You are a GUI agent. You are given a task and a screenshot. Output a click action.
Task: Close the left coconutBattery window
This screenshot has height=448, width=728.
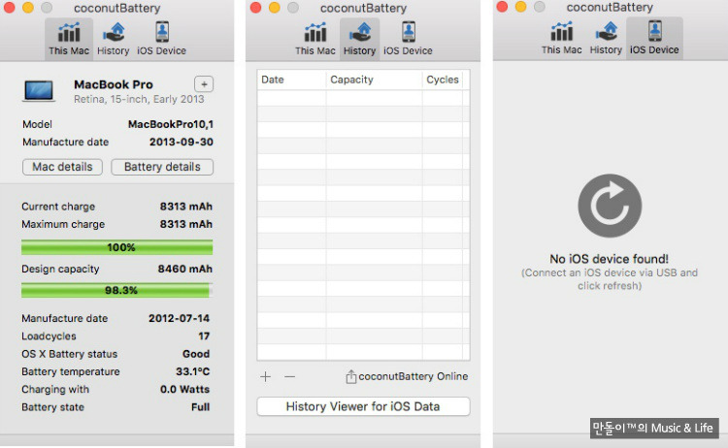10,8
